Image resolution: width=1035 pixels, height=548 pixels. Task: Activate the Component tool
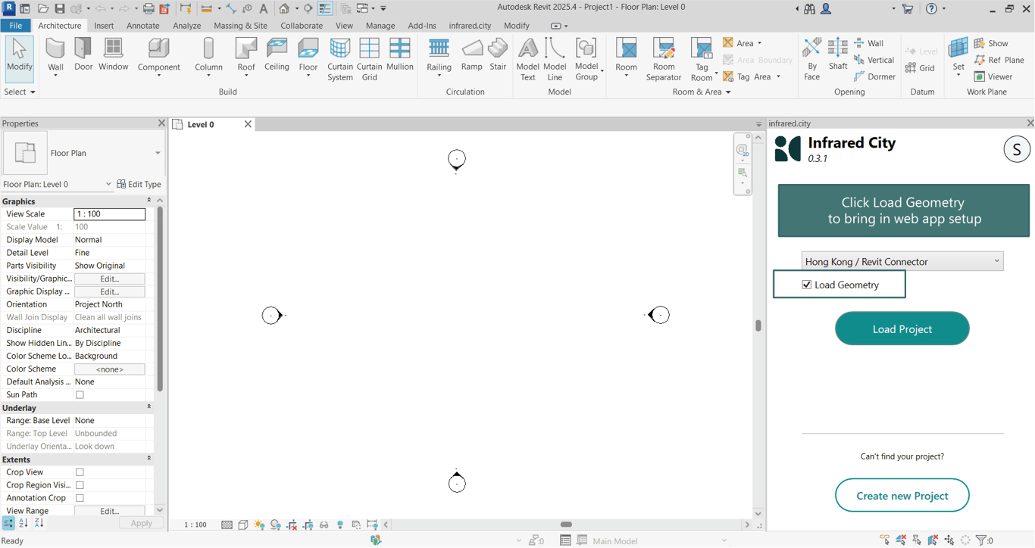tap(158, 56)
